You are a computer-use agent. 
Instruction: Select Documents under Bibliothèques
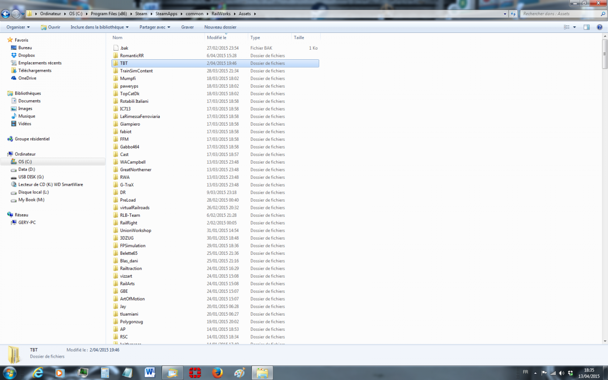(x=29, y=101)
